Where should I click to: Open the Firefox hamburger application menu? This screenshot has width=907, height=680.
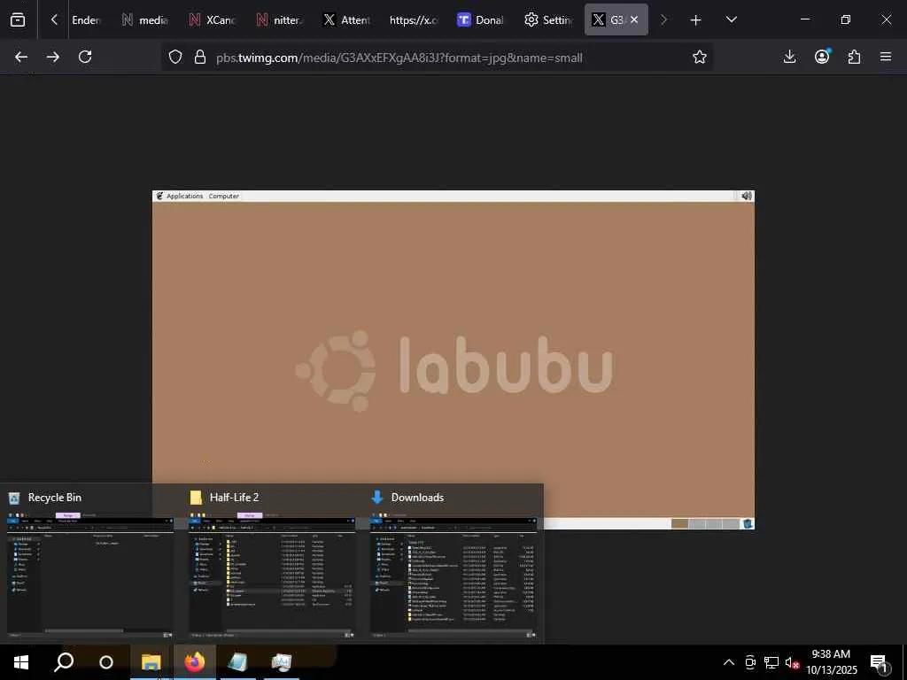(x=886, y=57)
